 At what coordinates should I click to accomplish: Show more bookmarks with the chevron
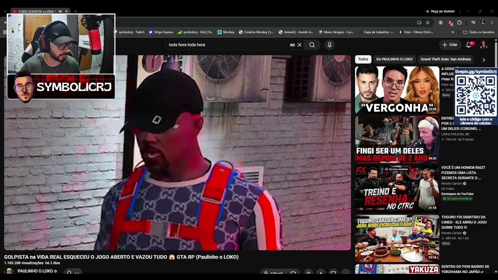[452, 32]
